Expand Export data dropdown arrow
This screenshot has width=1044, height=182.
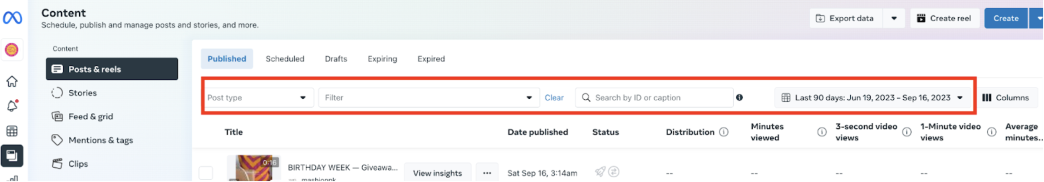point(894,18)
